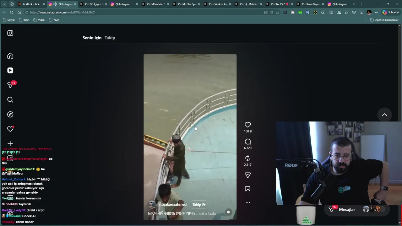The height and width of the screenshot is (226, 402).
Task: Select Senin için feed tab
Action: (92, 38)
